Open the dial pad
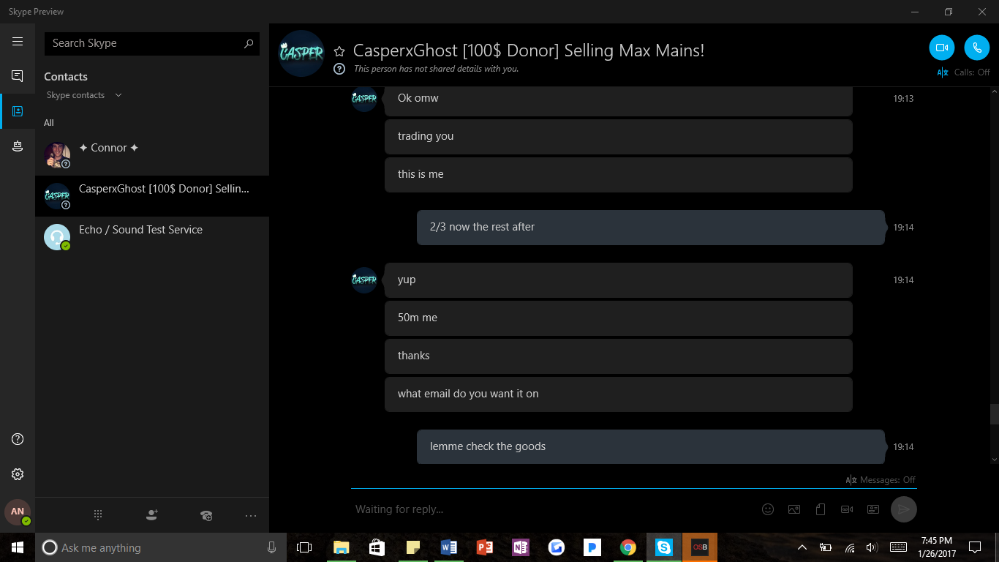This screenshot has height=562, width=999. [98, 515]
